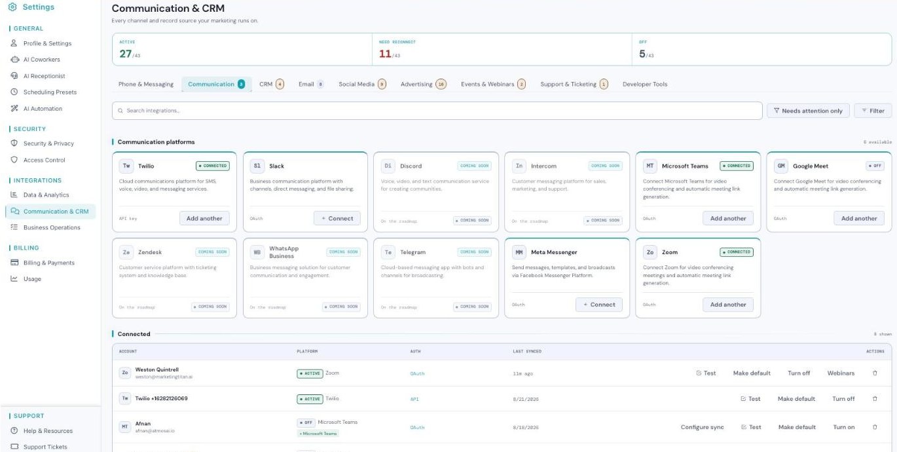Connect Slack integration
The width and height of the screenshot is (897, 452).
337,218
